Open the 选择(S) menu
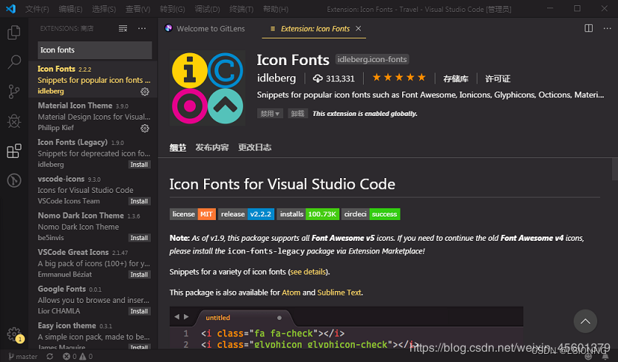This screenshot has height=362, width=618. [103, 9]
